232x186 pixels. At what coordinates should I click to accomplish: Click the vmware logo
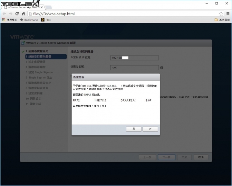22,37
